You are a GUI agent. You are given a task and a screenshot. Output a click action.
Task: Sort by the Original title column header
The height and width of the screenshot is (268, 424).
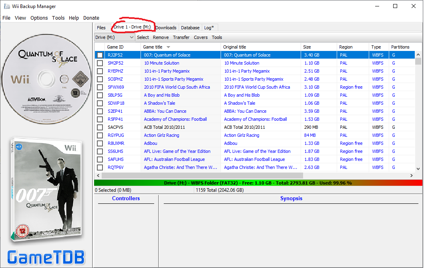[x=260, y=47]
